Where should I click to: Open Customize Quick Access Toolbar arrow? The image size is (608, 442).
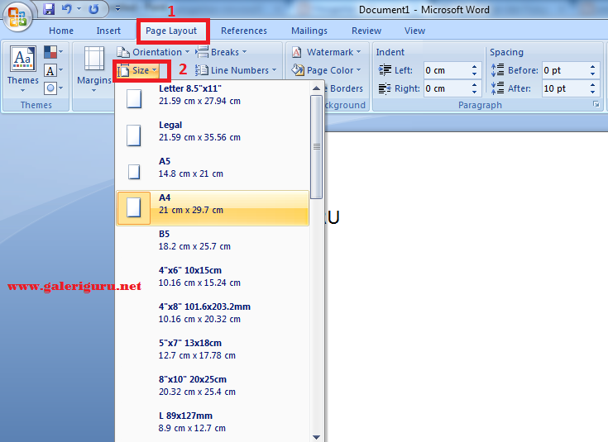tap(117, 8)
